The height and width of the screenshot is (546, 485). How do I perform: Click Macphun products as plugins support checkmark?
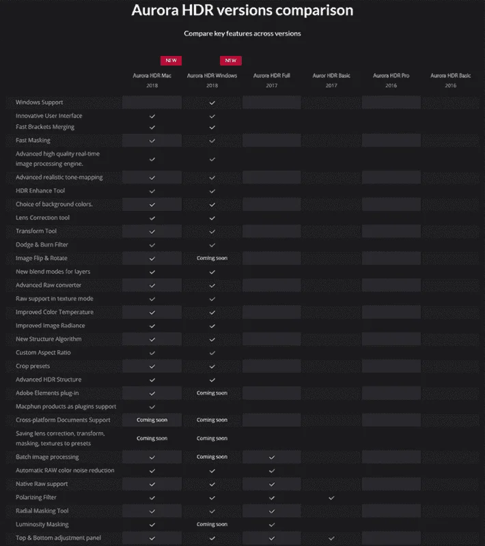152,407
